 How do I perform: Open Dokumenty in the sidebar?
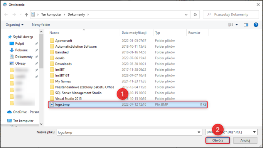(24, 57)
